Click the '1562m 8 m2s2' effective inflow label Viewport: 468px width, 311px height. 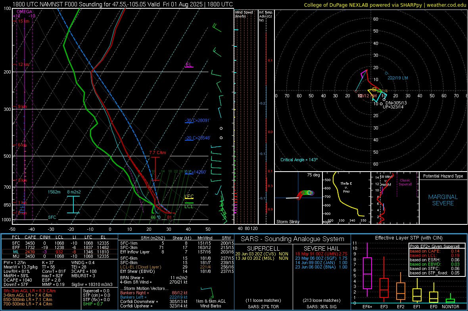coord(64,192)
